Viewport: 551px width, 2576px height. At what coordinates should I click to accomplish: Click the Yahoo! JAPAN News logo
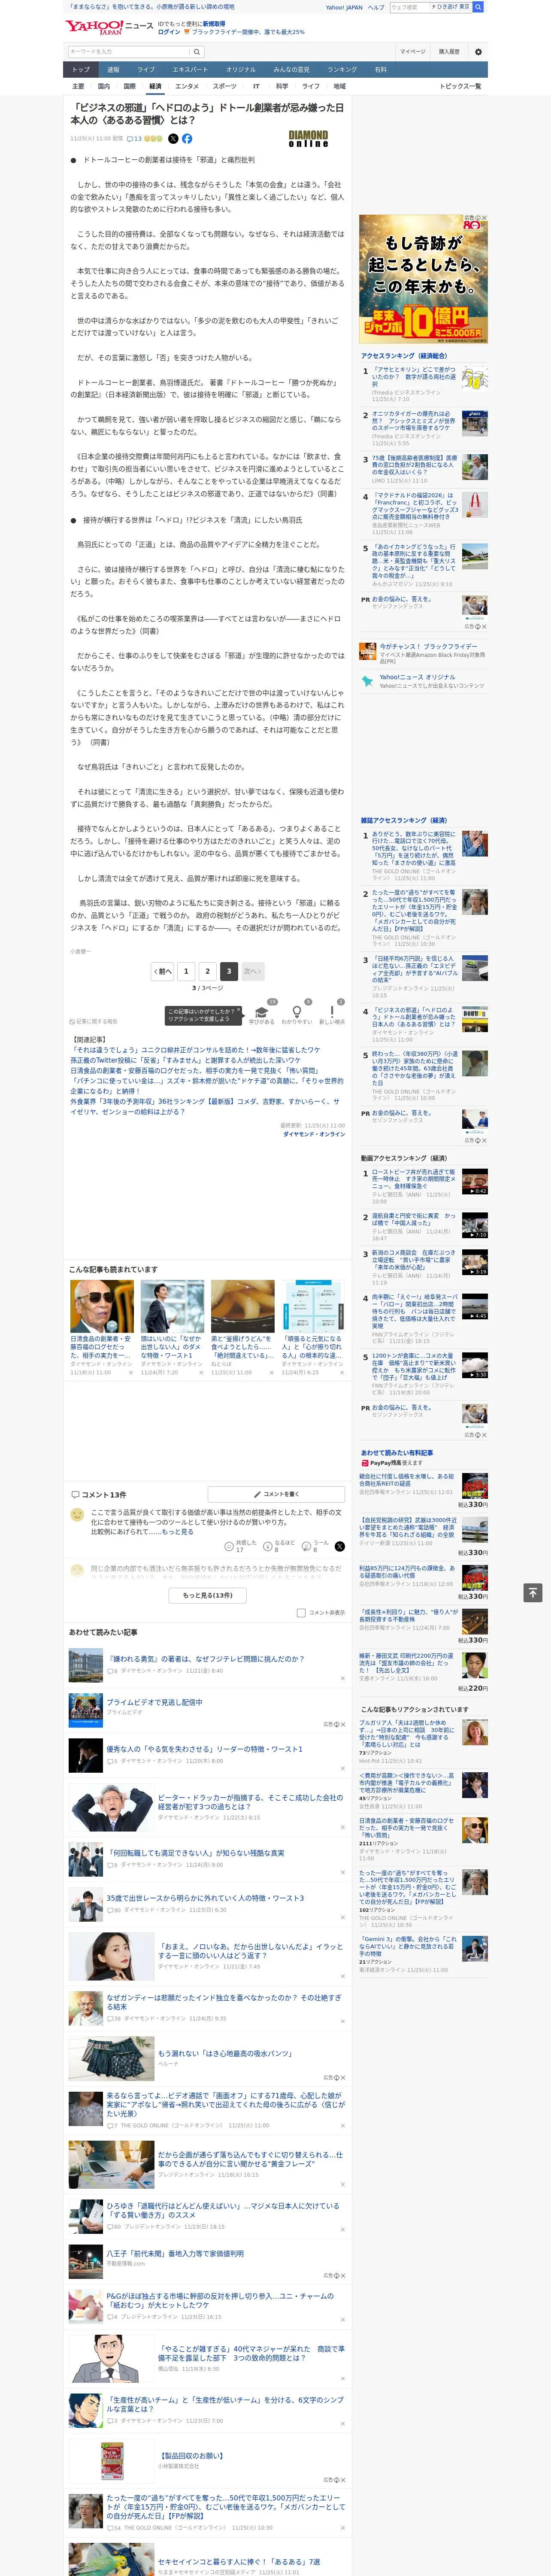(x=110, y=27)
